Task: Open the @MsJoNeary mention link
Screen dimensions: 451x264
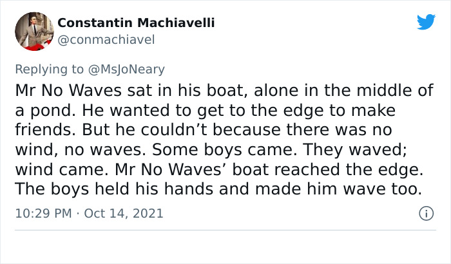Action: 128,69
